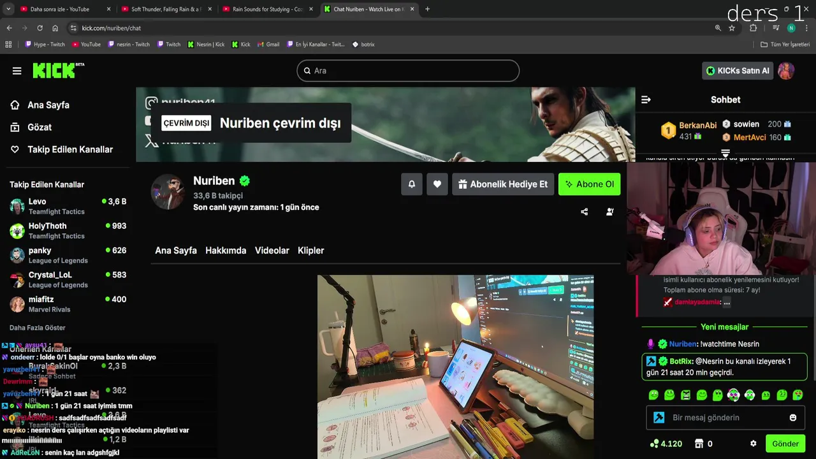
Task: Click Abonelik Hediye Et button
Action: [x=503, y=184]
